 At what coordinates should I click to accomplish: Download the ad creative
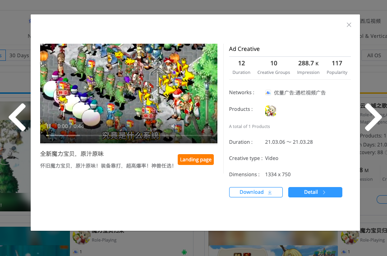point(256,192)
